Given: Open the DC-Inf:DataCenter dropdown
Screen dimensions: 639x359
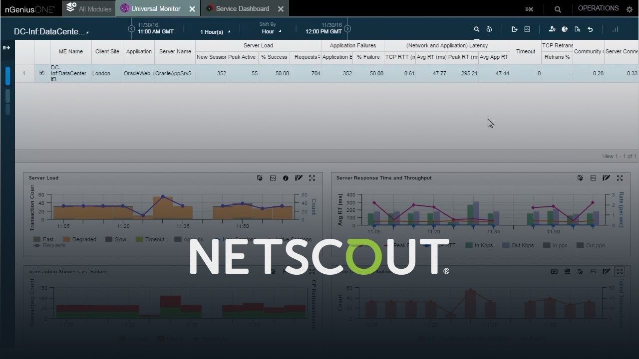Looking at the screenshot, I should (x=51, y=31).
